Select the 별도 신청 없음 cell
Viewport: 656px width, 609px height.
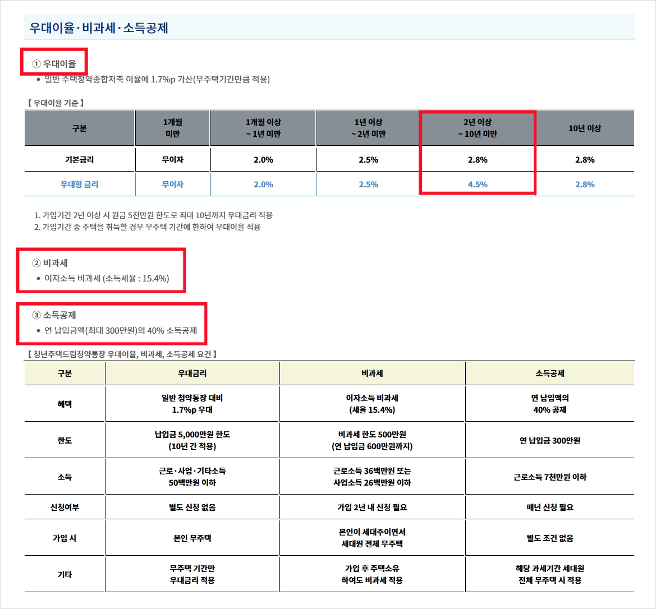click(x=192, y=507)
